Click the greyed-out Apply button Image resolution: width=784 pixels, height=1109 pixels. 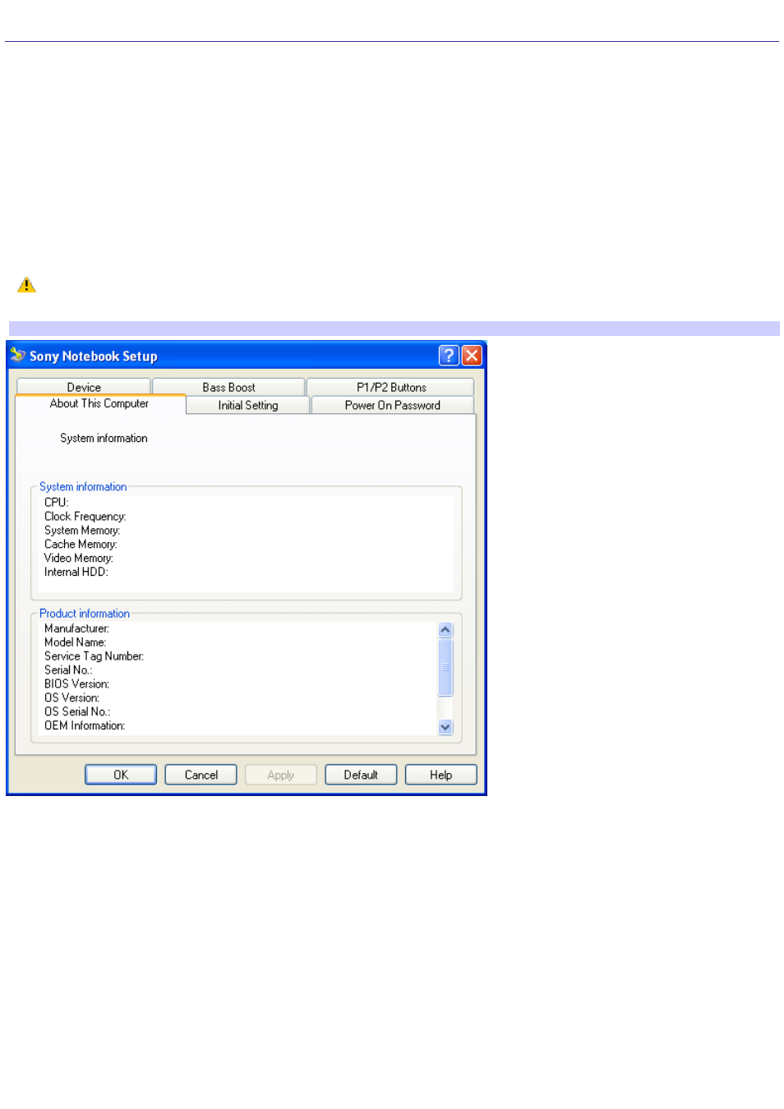pyautogui.click(x=281, y=775)
